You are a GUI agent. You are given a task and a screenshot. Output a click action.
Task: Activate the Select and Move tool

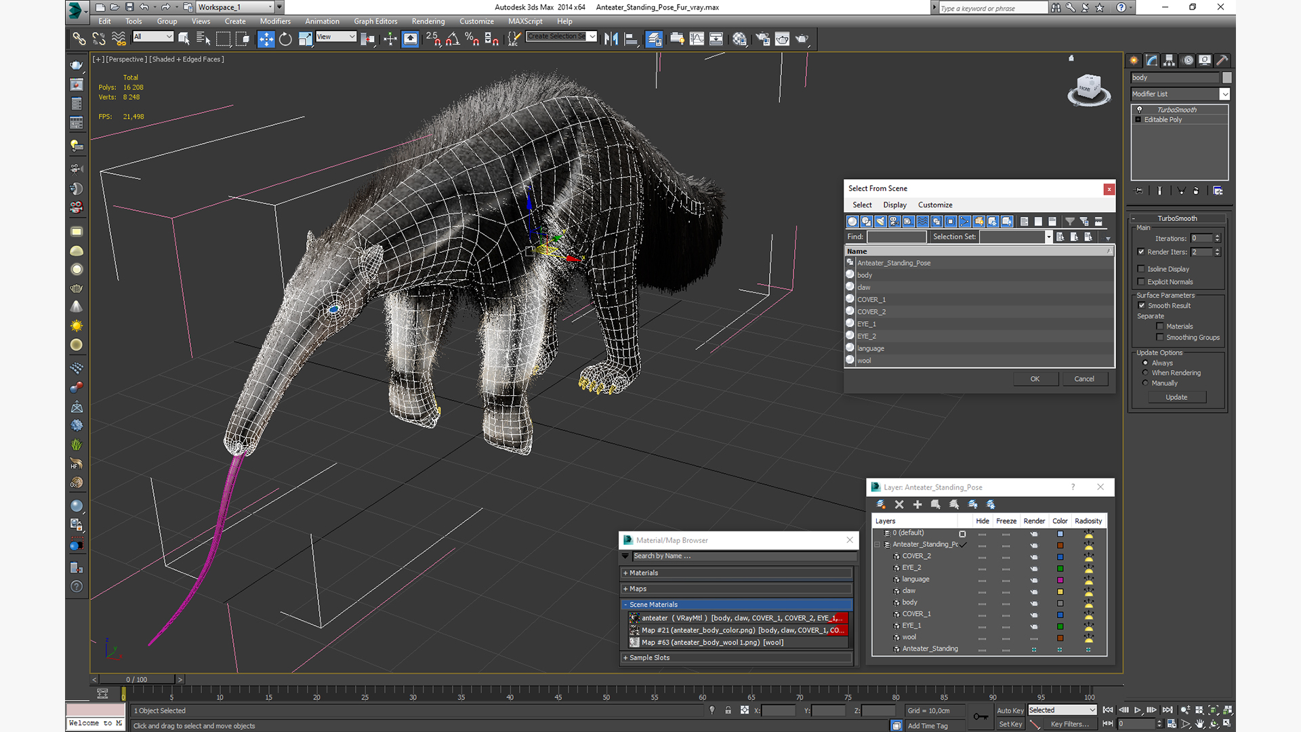pyautogui.click(x=266, y=39)
